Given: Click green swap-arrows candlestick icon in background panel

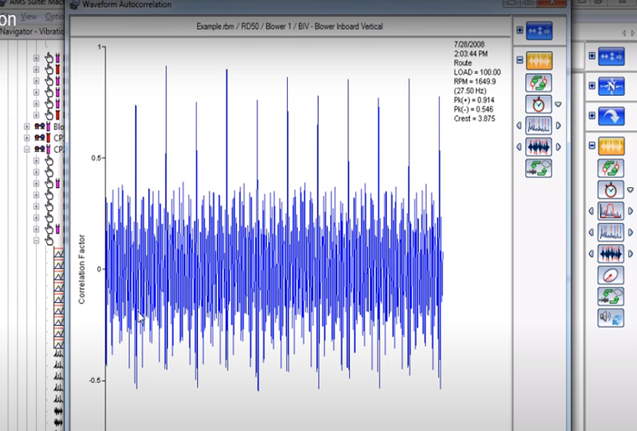Looking at the screenshot, I should [x=611, y=168].
